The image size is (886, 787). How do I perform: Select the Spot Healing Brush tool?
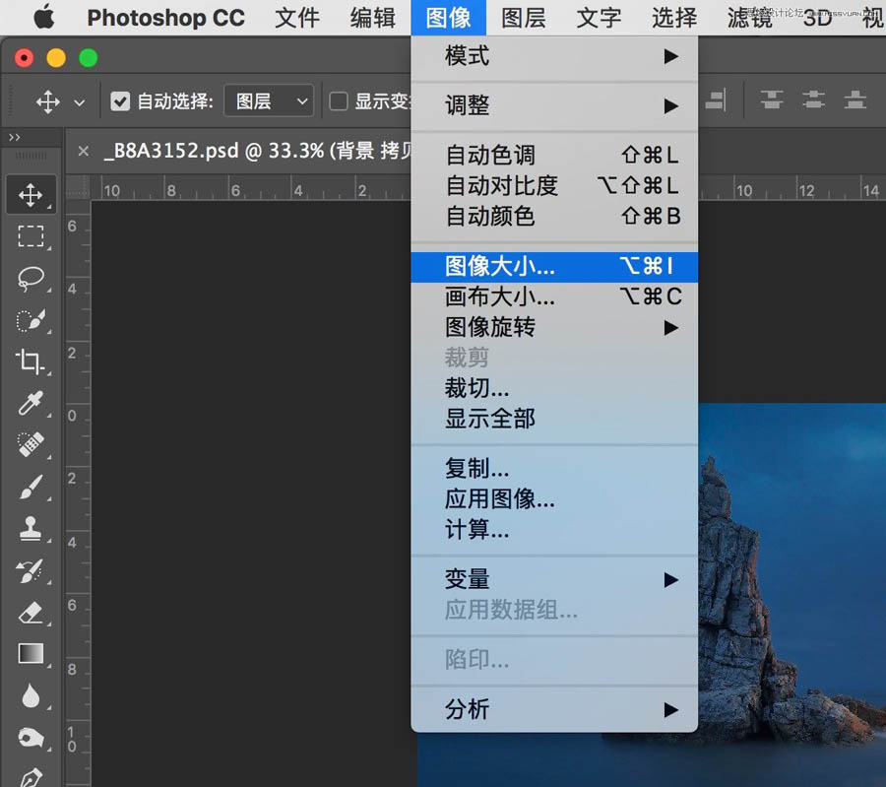[31, 445]
